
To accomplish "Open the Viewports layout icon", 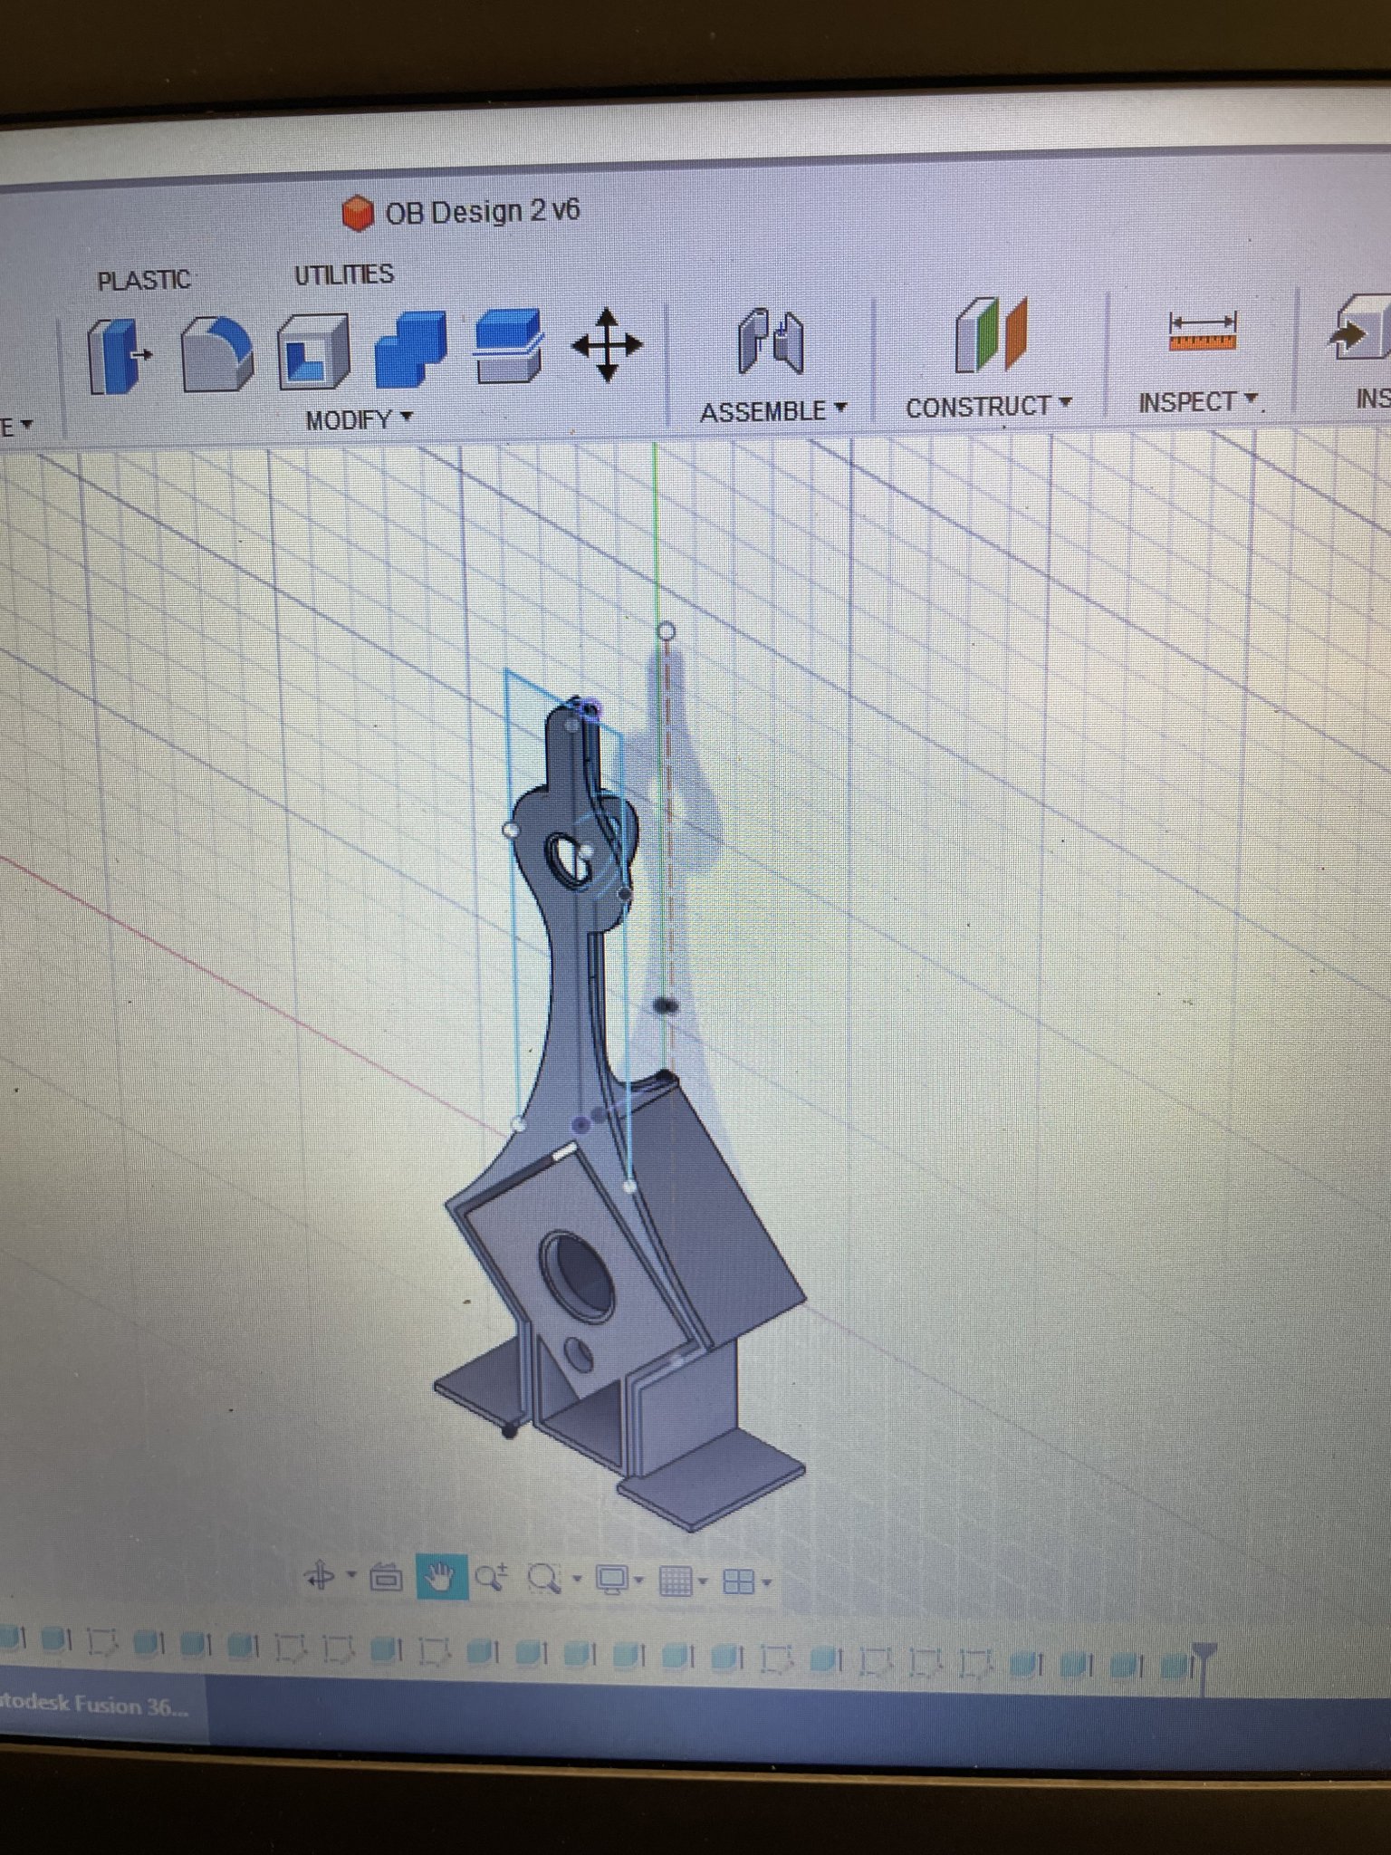I will pos(740,1581).
